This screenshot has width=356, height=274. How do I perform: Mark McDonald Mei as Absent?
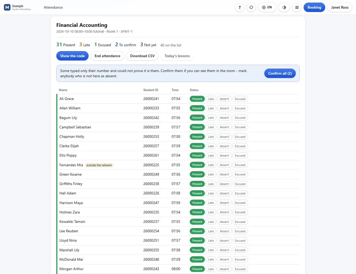(224, 260)
